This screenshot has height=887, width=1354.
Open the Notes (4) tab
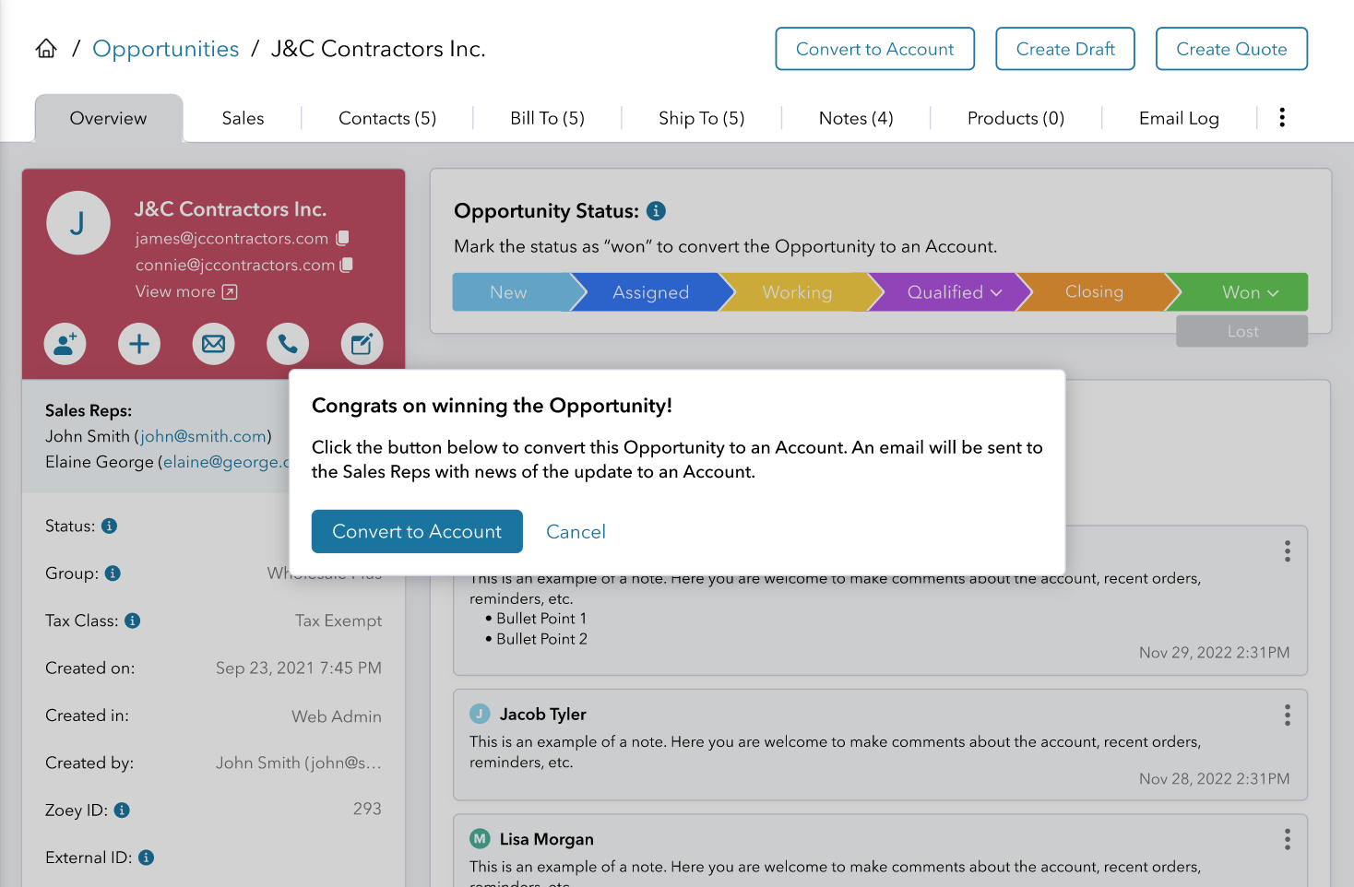(856, 118)
